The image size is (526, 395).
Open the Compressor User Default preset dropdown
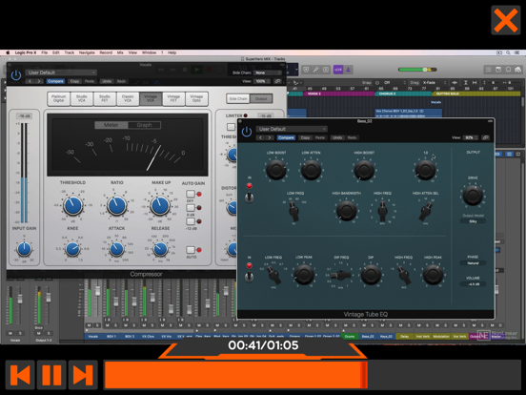coord(61,73)
